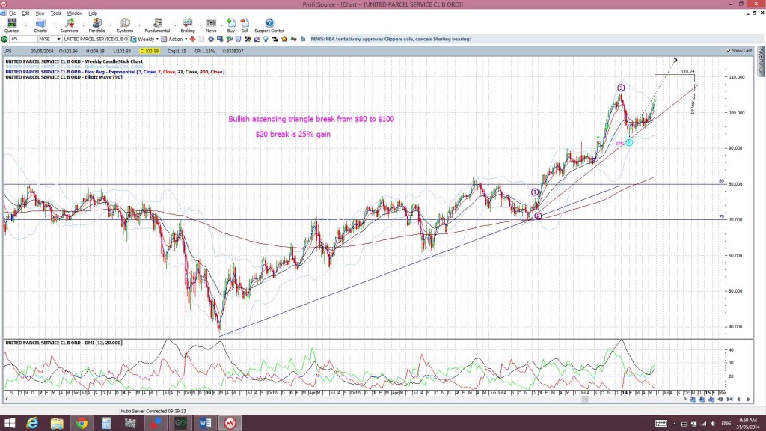Click the light bulb icon in chart toolbar
This screenshot has height=431, width=766.
(x=266, y=39)
